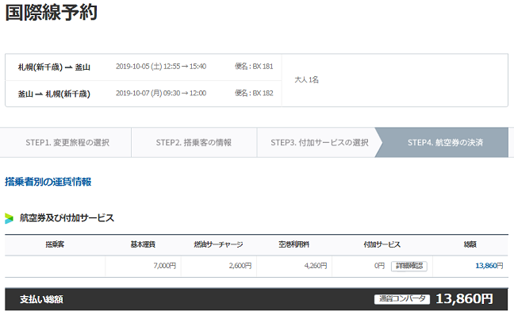The height and width of the screenshot is (315, 514).
Task: Click flight number 便名: BX 182
Action: [254, 93]
